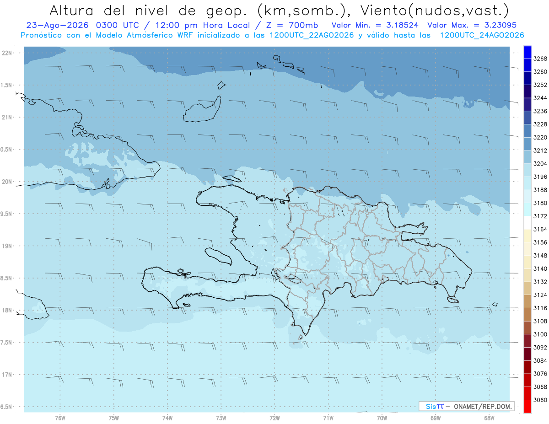Viewport: 549px width, 424px height.
Task: Click the 73W longitude axis label
Action: coord(221,418)
